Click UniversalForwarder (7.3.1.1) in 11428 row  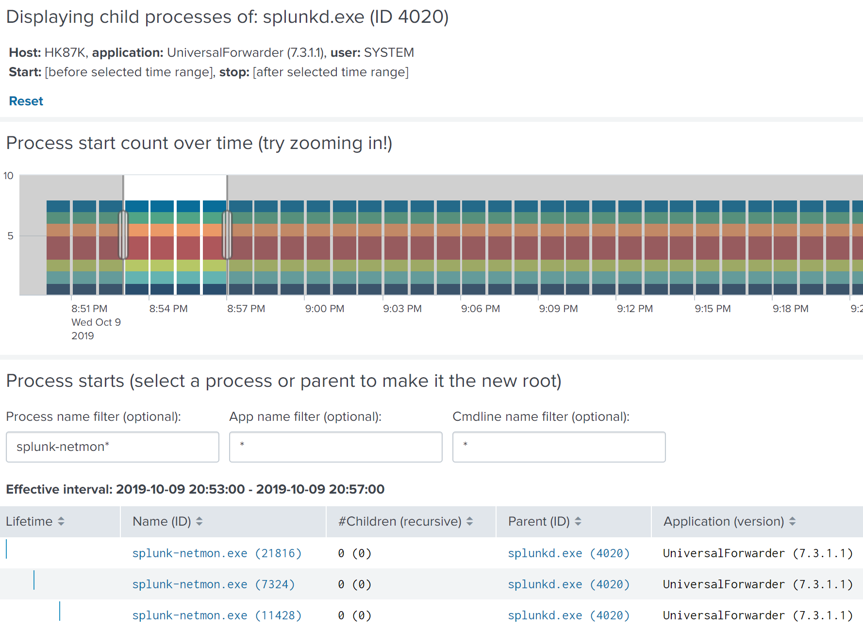[x=758, y=615]
